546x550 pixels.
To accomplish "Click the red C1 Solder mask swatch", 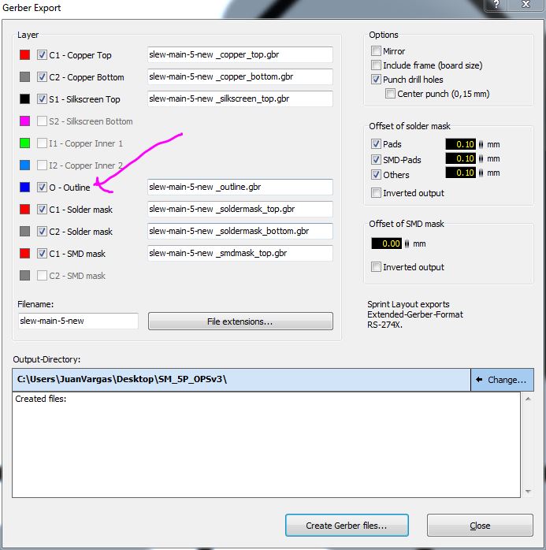I will coord(24,210).
